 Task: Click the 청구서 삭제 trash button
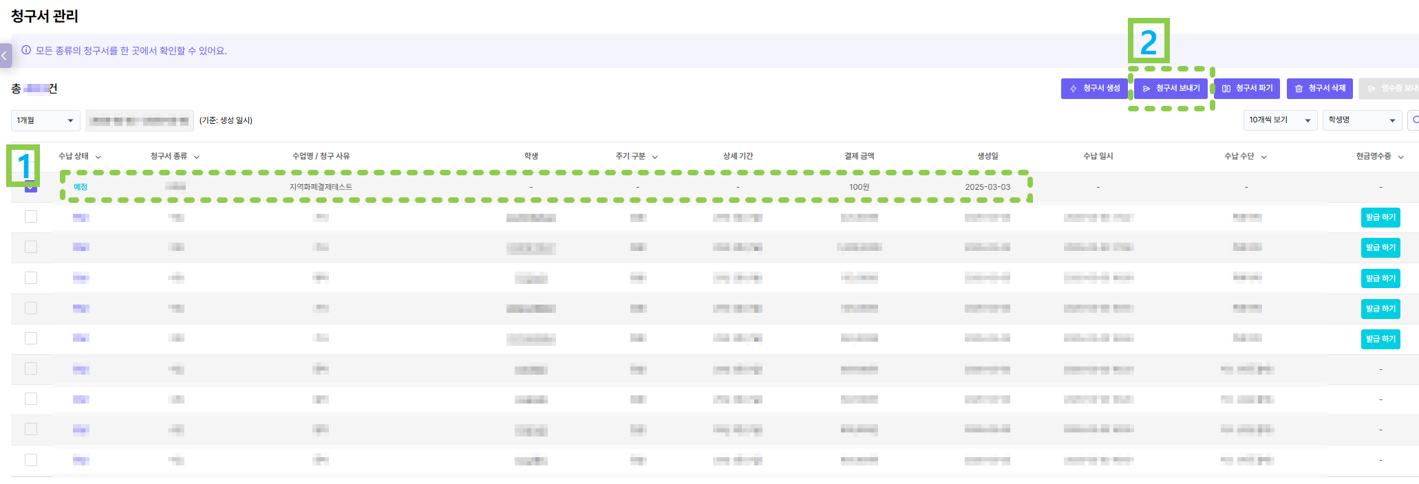[1320, 89]
